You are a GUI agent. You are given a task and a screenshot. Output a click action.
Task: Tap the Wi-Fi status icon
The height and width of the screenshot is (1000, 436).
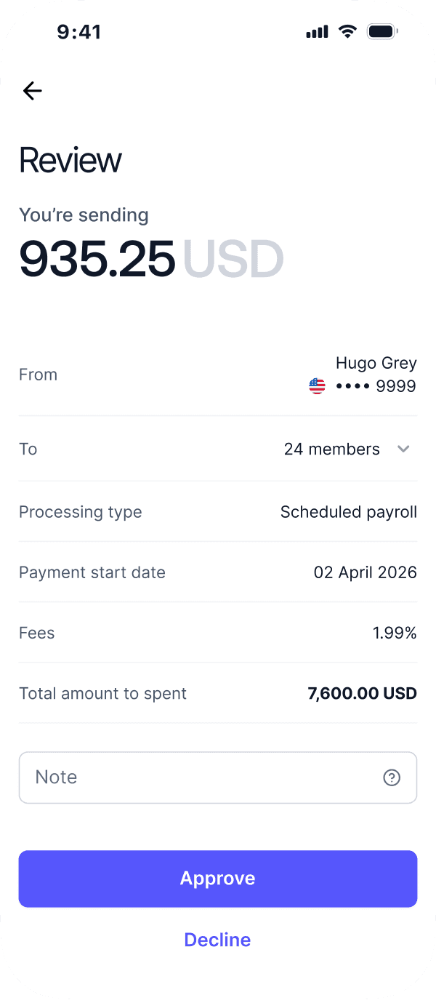click(348, 32)
